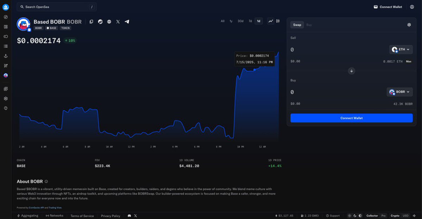
Task: Open Privacy Policy link
Action: tap(111, 216)
